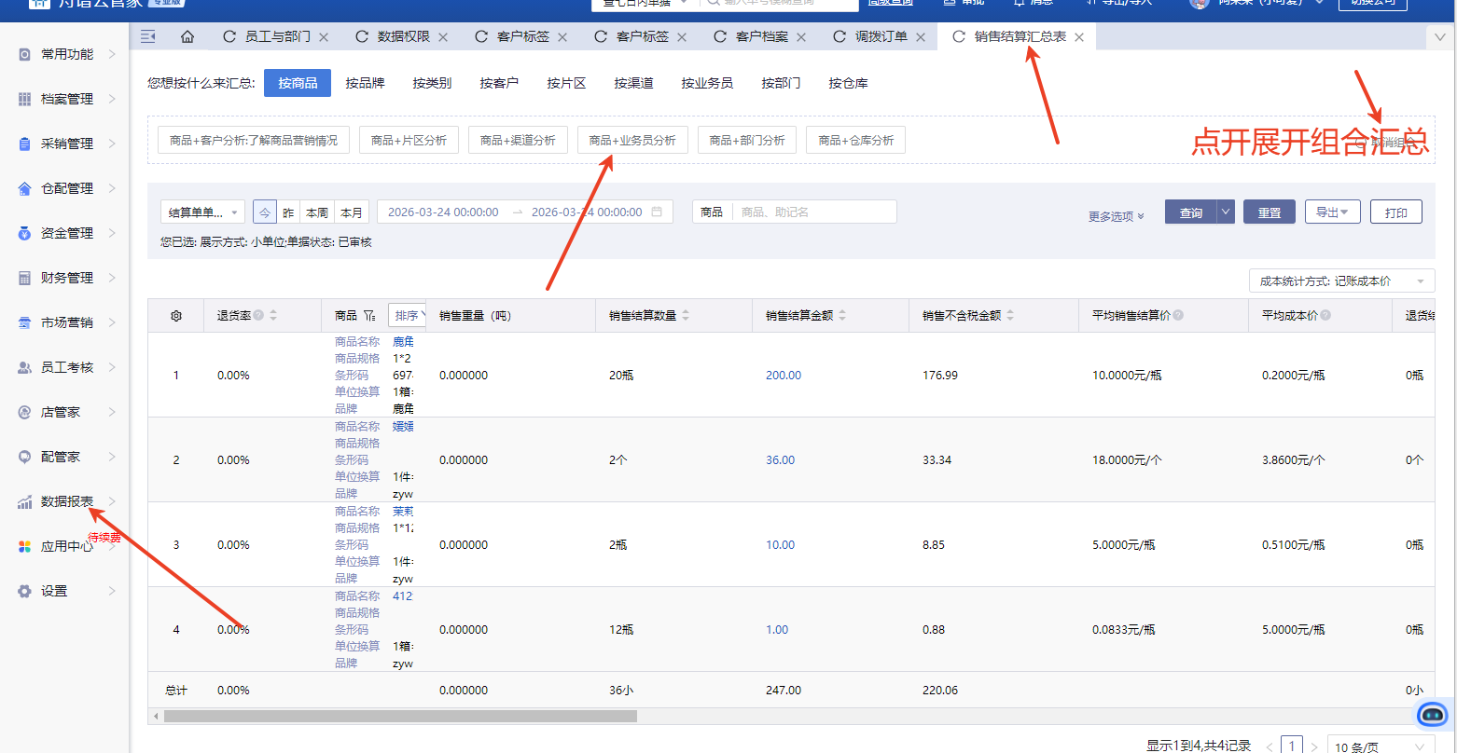Open 数据报表 in the left sidebar
Screen dimensions: 1457x753
click(67, 501)
